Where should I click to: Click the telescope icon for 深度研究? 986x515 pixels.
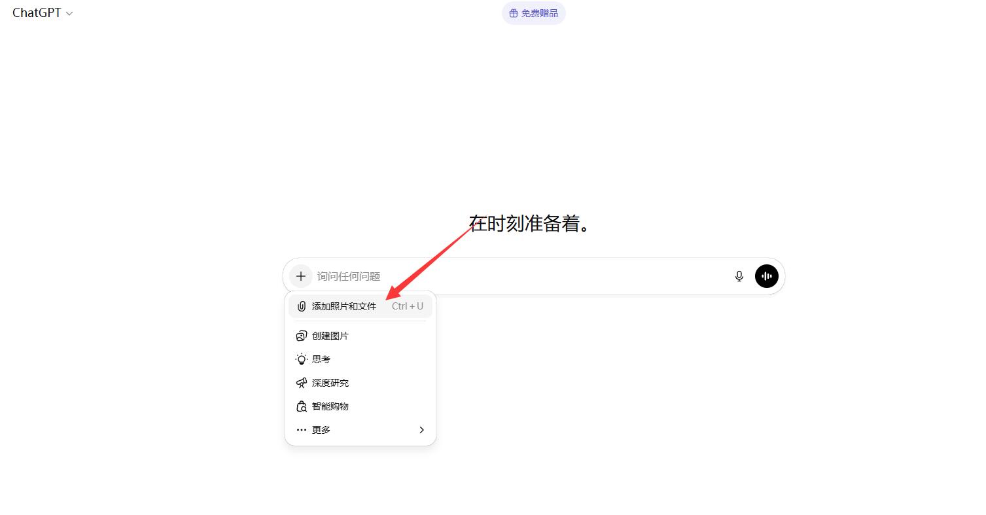point(301,382)
